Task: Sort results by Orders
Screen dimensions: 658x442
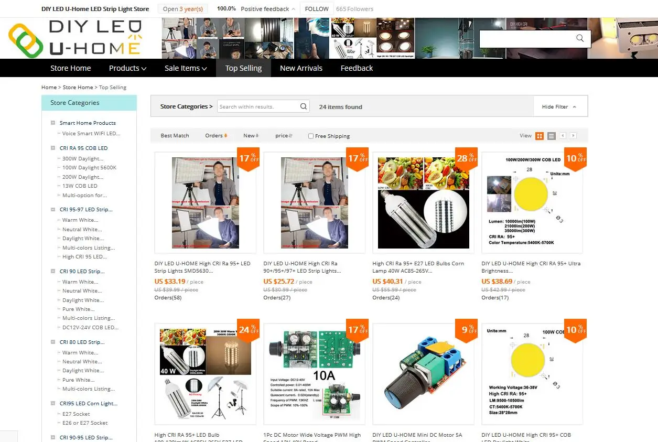Action: tap(216, 136)
